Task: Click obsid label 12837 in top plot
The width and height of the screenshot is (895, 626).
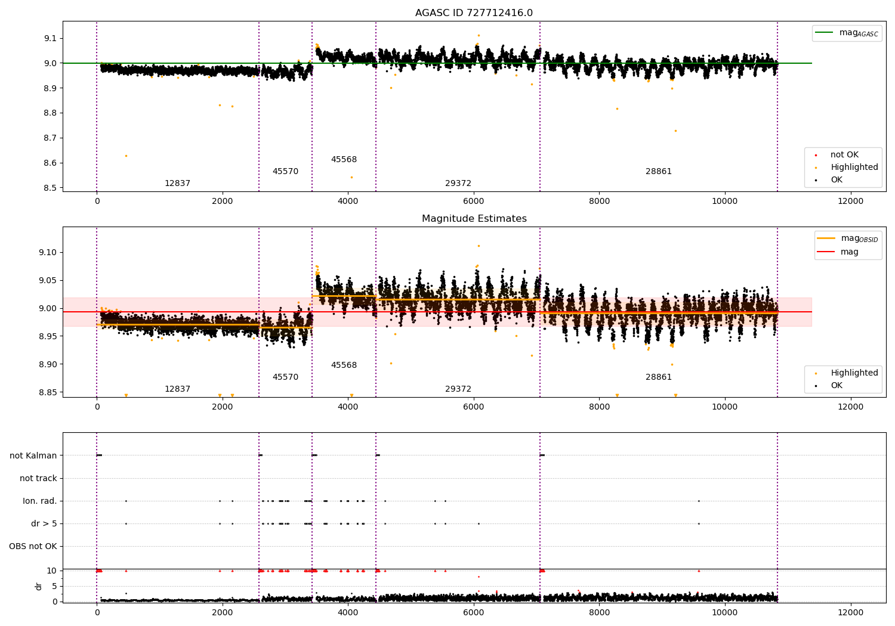Action: point(177,184)
